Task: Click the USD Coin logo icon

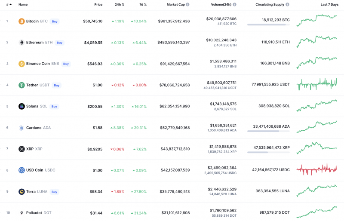Action: click(x=21, y=170)
